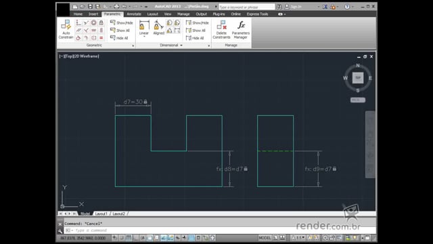The image size is (433, 244).
Task: Switch to the Annotate ribbon tab
Action: tap(134, 14)
